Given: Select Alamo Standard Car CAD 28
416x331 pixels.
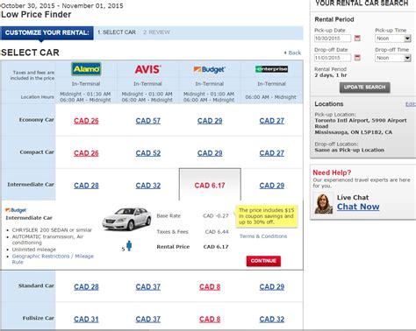Looking at the screenshot, I should point(86,286).
